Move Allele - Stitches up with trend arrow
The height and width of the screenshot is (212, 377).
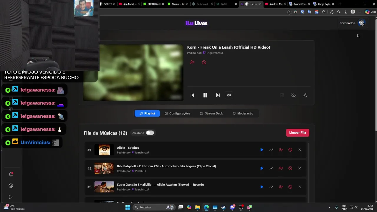click(271, 150)
